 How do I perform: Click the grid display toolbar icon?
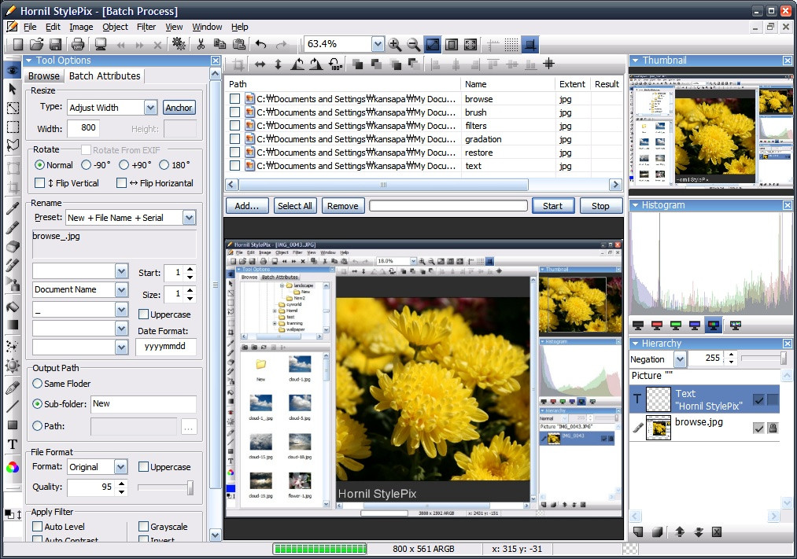pyautogui.click(x=511, y=45)
